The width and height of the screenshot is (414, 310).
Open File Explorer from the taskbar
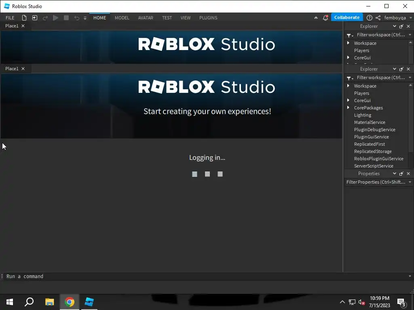(x=49, y=302)
